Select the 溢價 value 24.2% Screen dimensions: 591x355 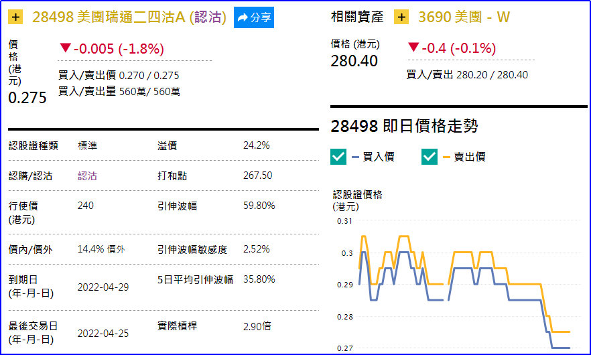256,145
